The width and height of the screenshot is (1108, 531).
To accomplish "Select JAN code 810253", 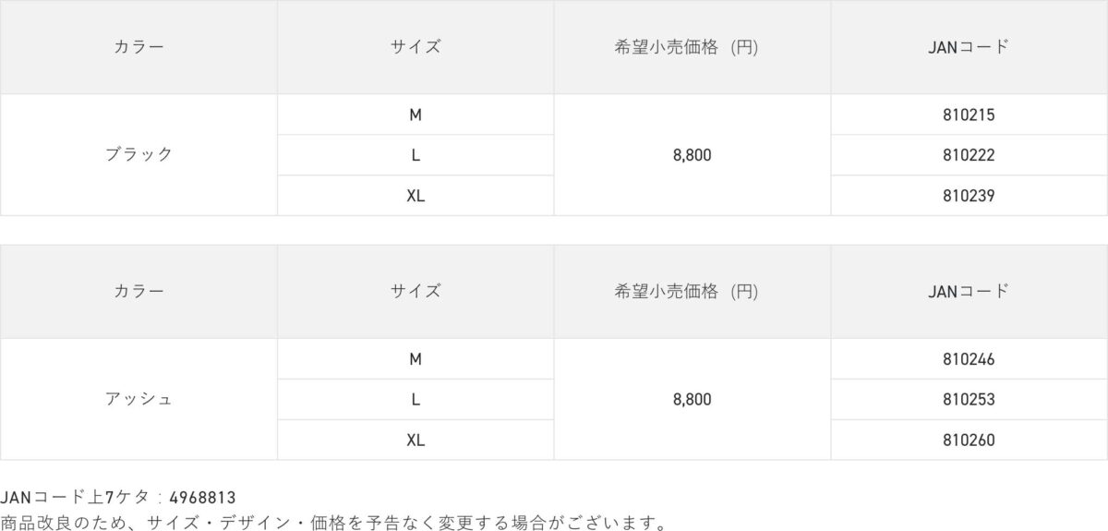I will point(969,400).
